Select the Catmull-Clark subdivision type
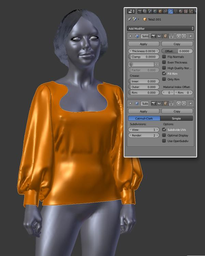205x256 pixels. 144,118
